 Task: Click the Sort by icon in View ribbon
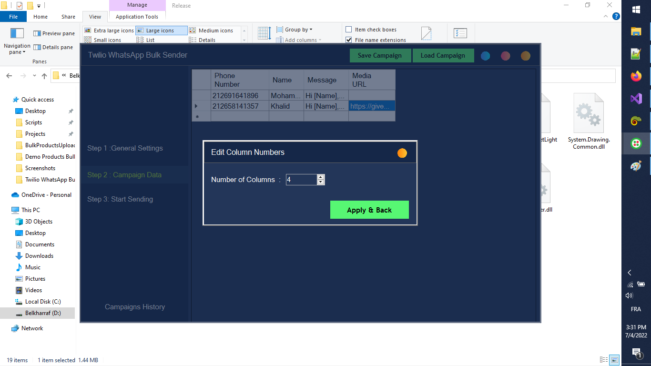(264, 33)
